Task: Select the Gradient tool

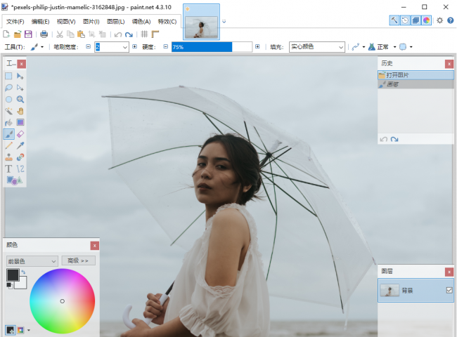Action: [20, 123]
